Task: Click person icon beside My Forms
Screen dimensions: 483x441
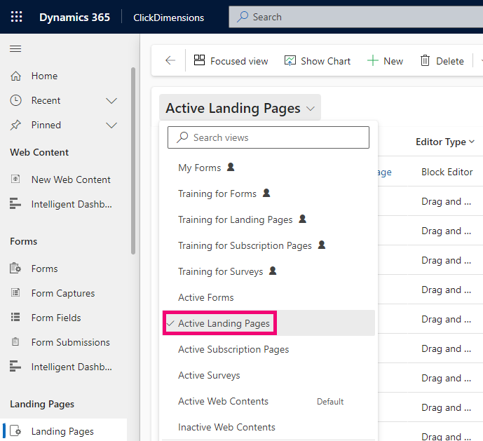Action: pos(231,167)
